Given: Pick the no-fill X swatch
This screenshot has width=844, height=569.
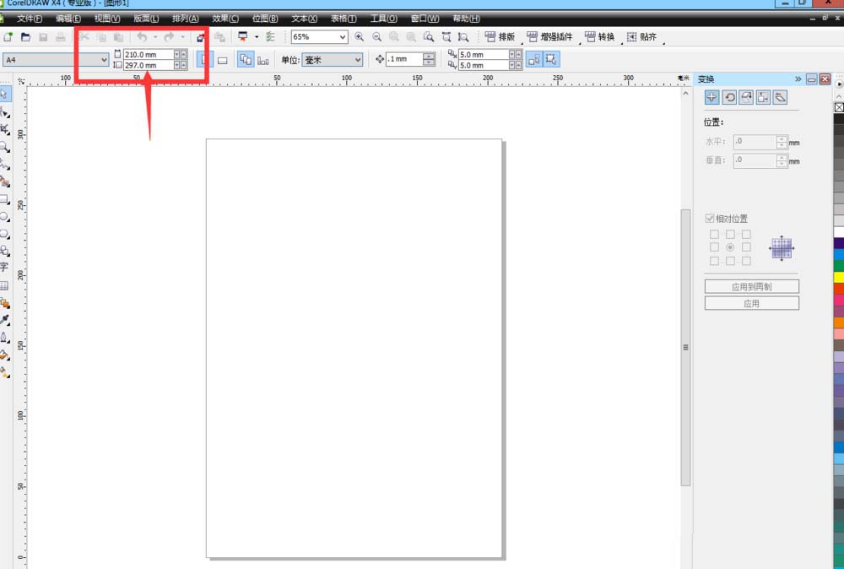Looking at the screenshot, I should pyautogui.click(x=839, y=107).
